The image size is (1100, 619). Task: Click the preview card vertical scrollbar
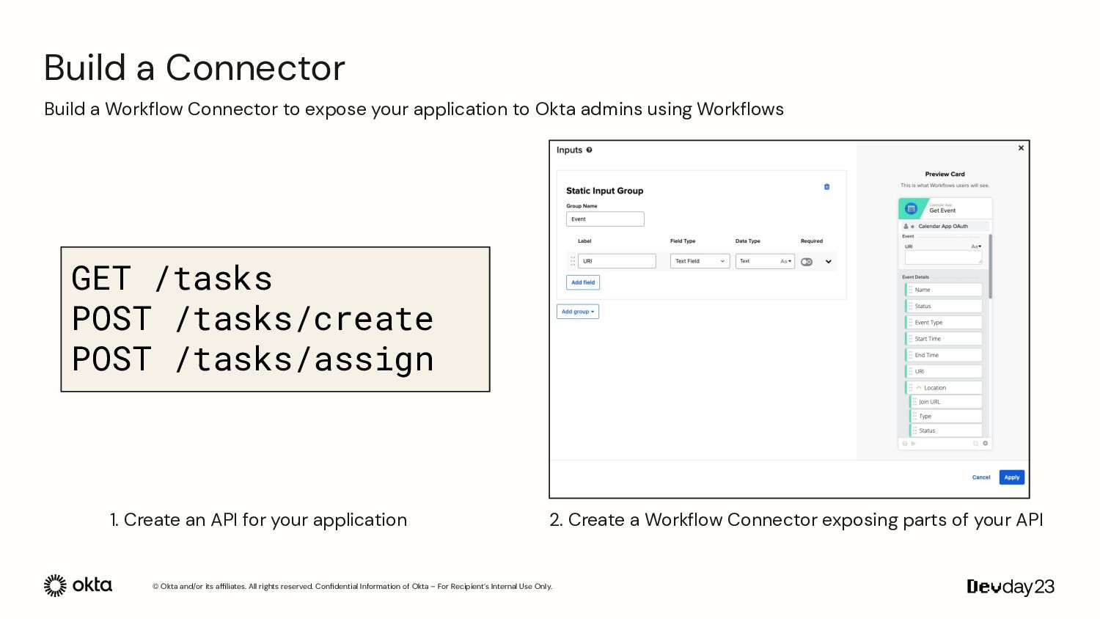coord(990,266)
